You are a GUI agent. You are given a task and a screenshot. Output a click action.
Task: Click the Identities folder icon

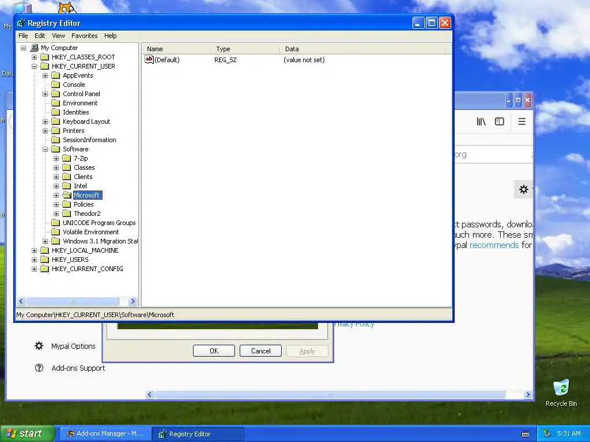(x=56, y=112)
